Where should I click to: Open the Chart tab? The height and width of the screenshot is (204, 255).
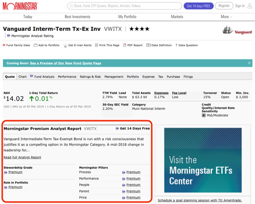[x=22, y=77]
